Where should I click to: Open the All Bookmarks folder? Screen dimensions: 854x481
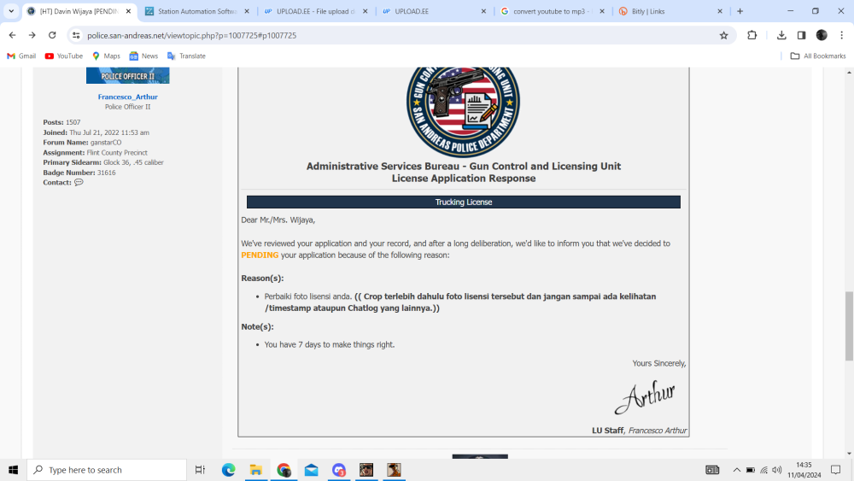pyautogui.click(x=817, y=56)
